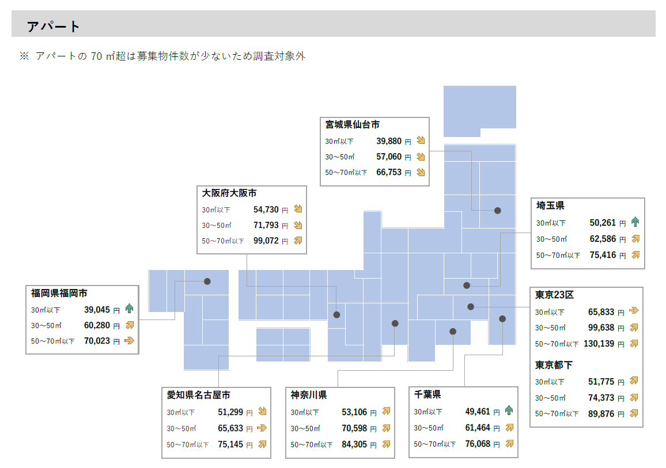Select the 大阪市 location dot on the map
This screenshot has width=666, height=468.
(337, 315)
